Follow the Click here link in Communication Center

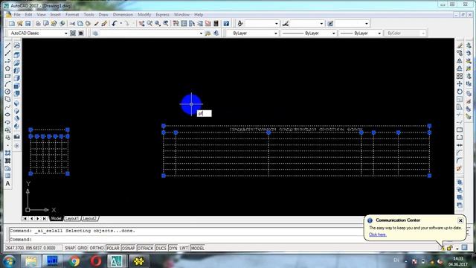(378, 234)
